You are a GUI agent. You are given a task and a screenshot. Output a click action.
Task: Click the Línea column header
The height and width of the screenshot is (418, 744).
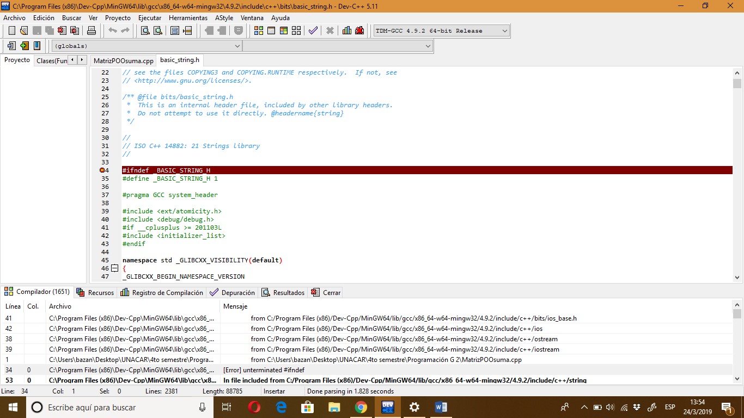[13, 306]
